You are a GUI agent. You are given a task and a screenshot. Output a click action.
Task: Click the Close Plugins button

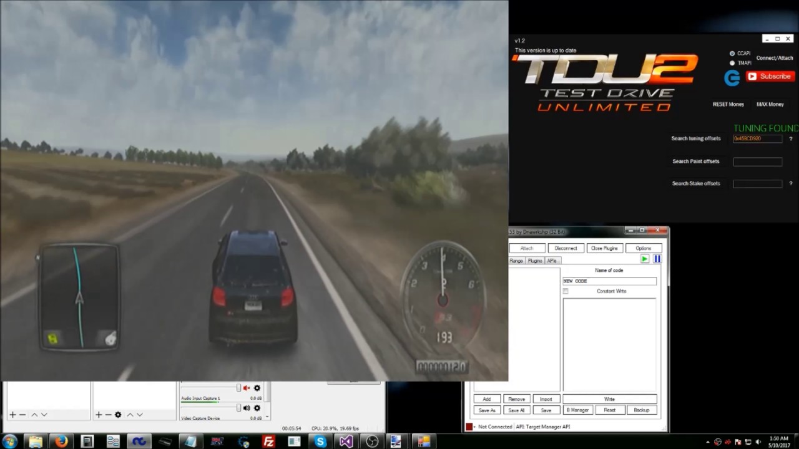point(604,248)
